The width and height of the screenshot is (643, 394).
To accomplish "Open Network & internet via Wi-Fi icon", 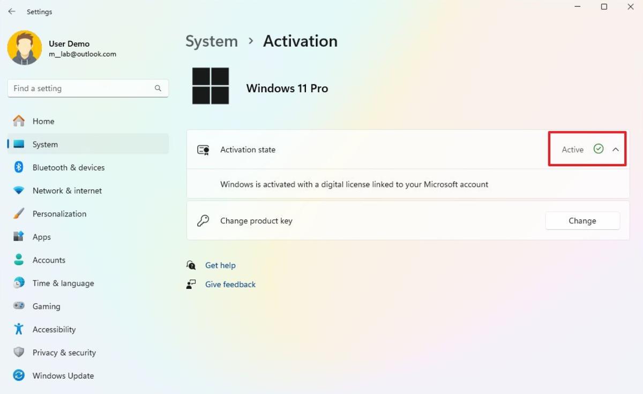I will click(x=19, y=191).
